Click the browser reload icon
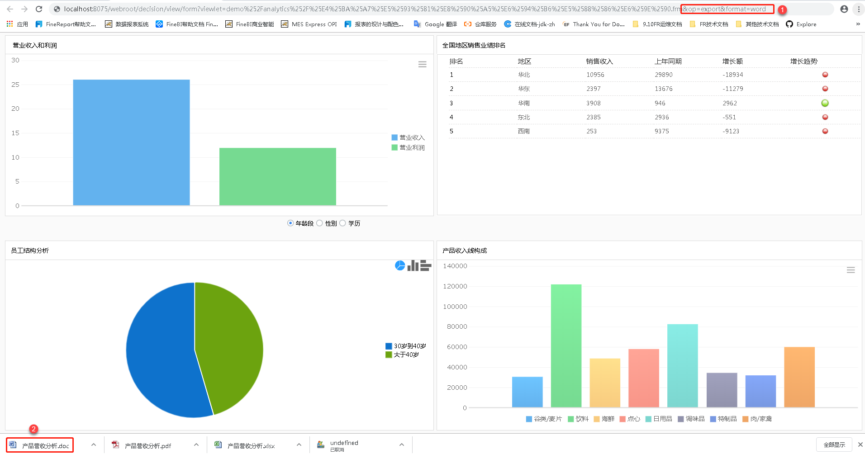Screen dimensions: 865x454 click(x=39, y=9)
